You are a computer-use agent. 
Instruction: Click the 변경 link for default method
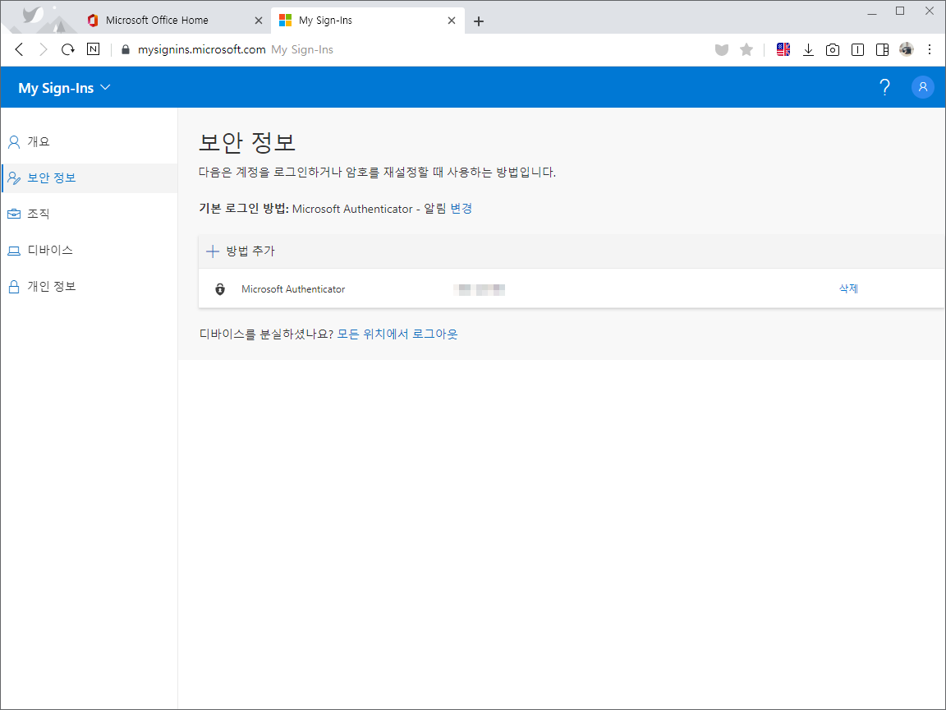tap(461, 209)
